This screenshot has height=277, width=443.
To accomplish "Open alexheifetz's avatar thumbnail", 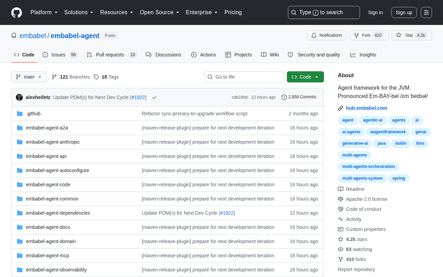I will point(19,97).
